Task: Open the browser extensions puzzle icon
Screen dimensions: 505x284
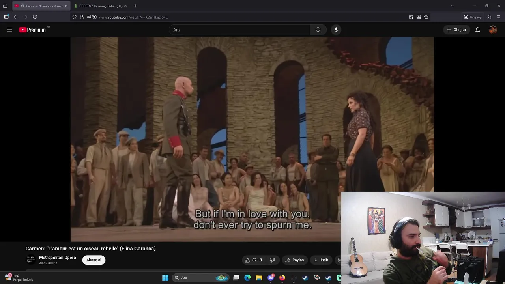Action: [x=489, y=17]
